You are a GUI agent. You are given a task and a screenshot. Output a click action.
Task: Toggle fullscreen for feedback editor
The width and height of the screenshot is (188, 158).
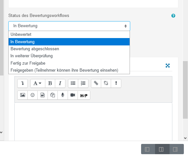(x=168, y=66)
